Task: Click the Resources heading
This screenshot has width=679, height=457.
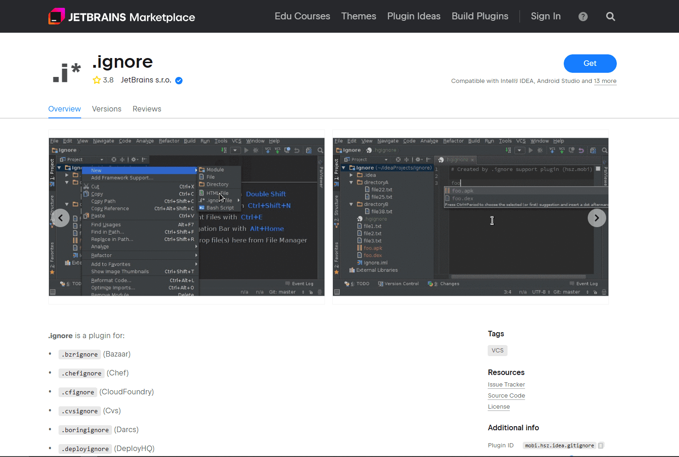Action: point(506,372)
